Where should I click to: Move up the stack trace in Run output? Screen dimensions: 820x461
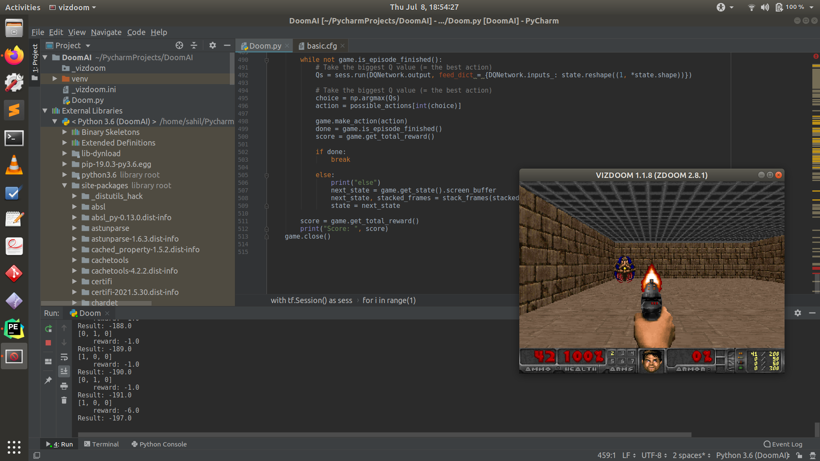(x=64, y=328)
